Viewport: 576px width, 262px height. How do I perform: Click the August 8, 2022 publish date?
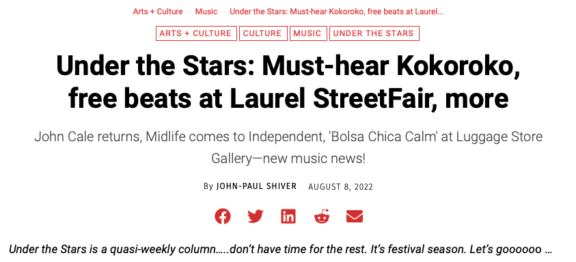pos(340,187)
